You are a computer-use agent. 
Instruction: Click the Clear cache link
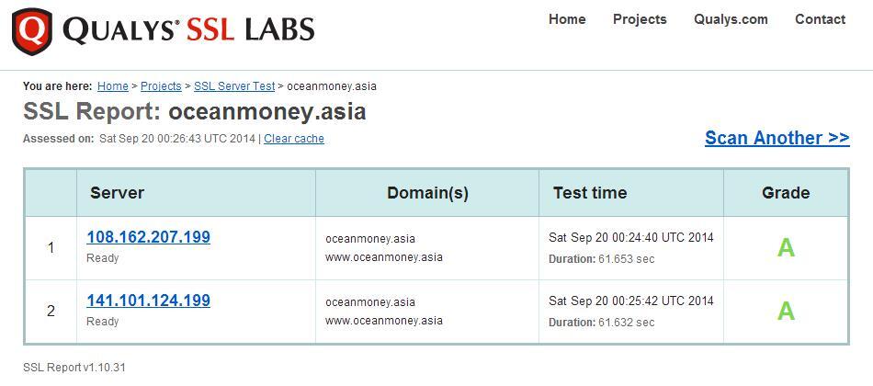click(x=294, y=139)
